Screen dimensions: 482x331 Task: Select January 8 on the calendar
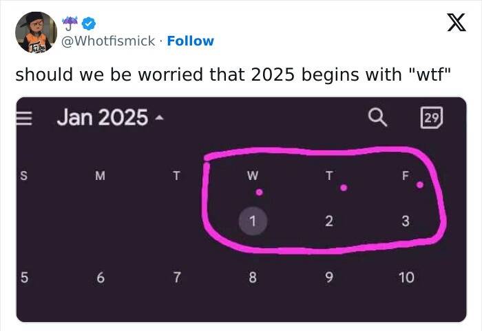point(253,278)
